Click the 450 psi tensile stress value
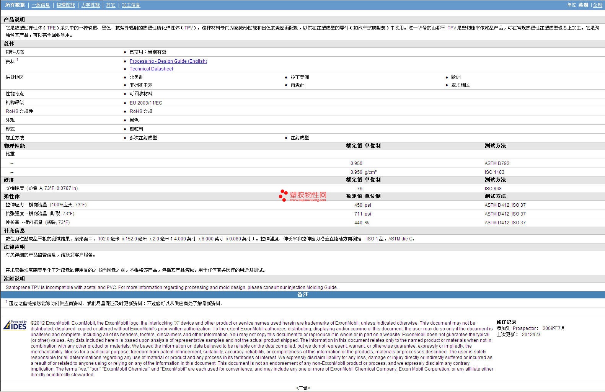 [363, 205]
